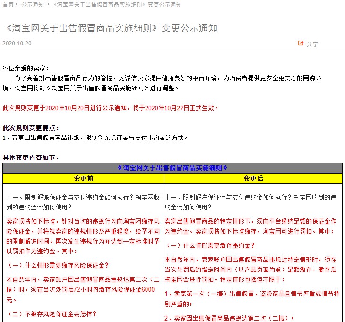Viewport: 345px width, 322px height.
Task: Click the item 1、卖家第一次(一振)出售假冒
Action: pos(252,299)
